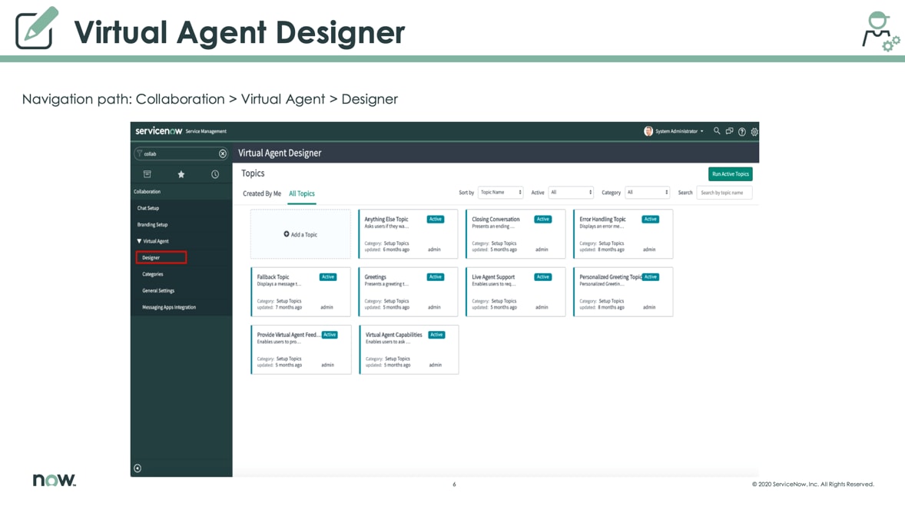Show Favorites star tab in navigator

click(x=181, y=174)
